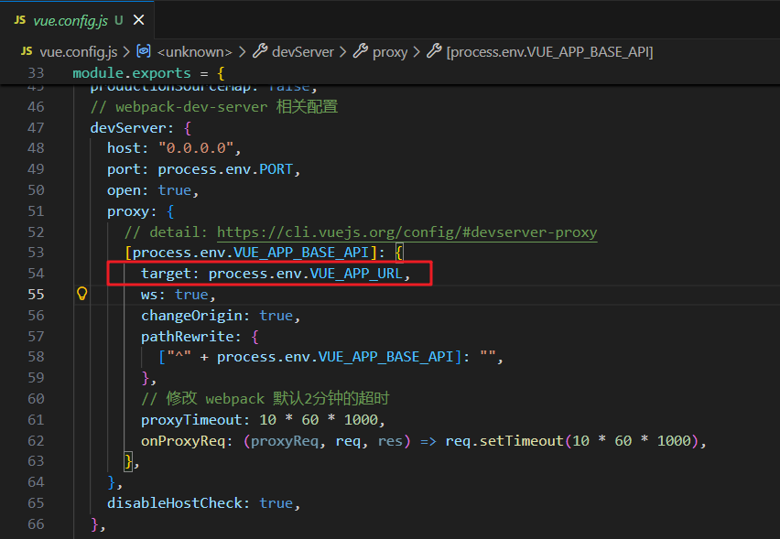
Task: Open the cli.vuejs.org devserver-proxy link
Action: 406,232
